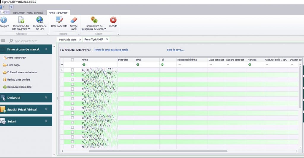Viewport: 304px width, 158px height.
Task: Close the Pagina de start tab
Action: point(80,40)
